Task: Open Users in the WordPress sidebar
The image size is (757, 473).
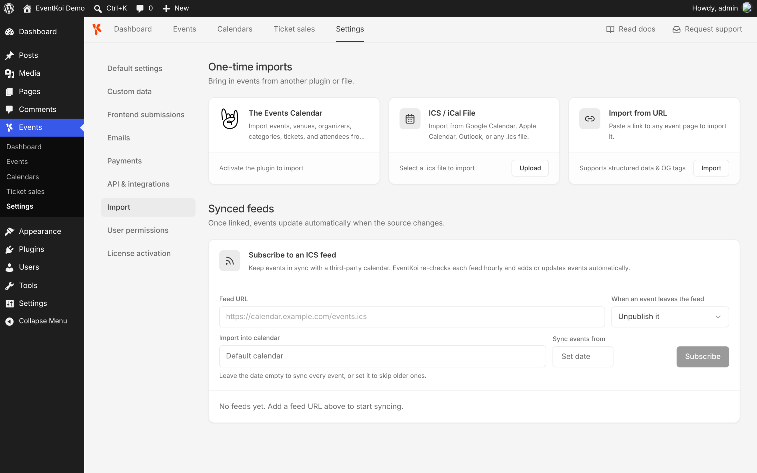Action: [42, 267]
